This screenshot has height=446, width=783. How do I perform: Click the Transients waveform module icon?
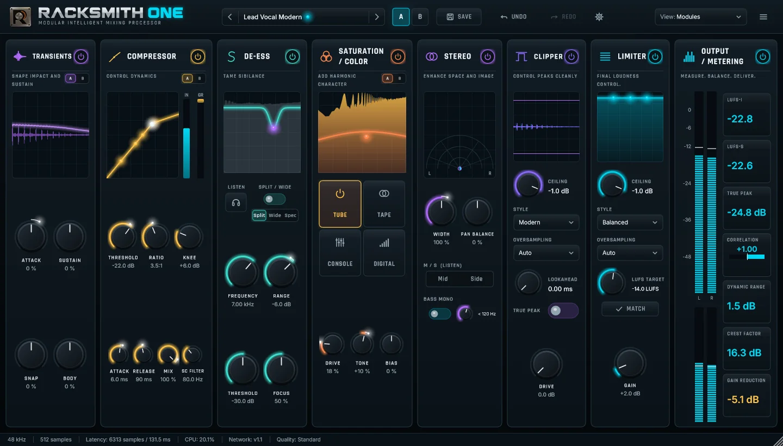click(x=20, y=56)
